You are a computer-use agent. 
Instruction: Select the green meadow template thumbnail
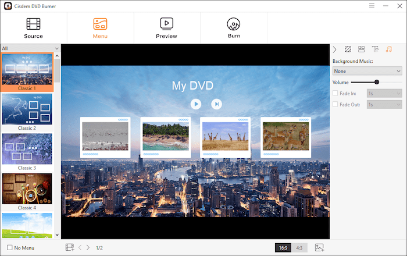[x=27, y=225]
